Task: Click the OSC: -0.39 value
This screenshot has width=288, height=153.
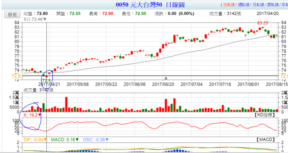Action: [x=96, y=140]
